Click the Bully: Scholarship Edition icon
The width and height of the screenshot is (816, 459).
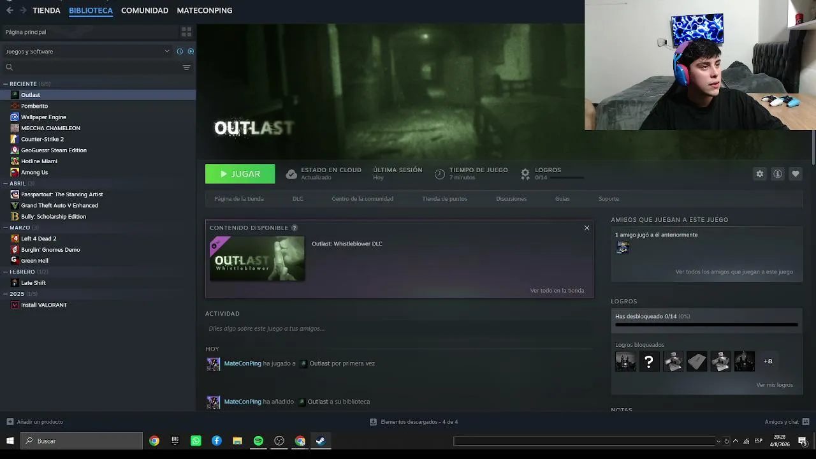click(x=15, y=217)
